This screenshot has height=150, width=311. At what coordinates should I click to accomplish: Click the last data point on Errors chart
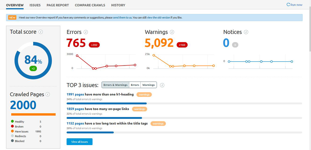(x=135, y=65)
